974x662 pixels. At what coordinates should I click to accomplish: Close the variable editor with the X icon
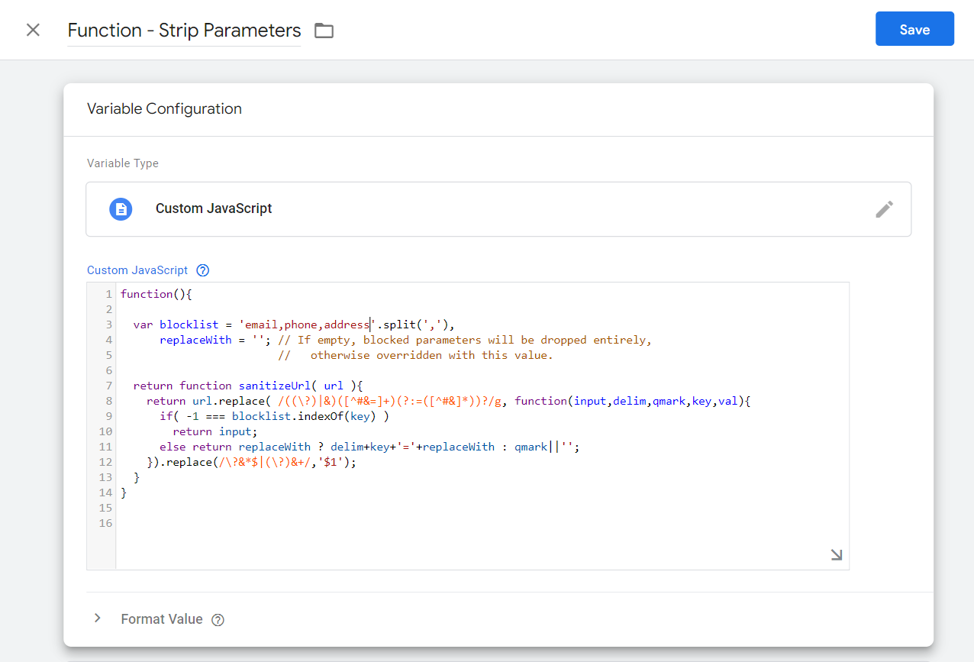[33, 30]
